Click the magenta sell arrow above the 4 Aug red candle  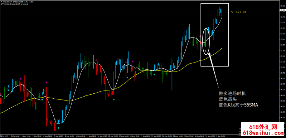[x=46, y=82]
